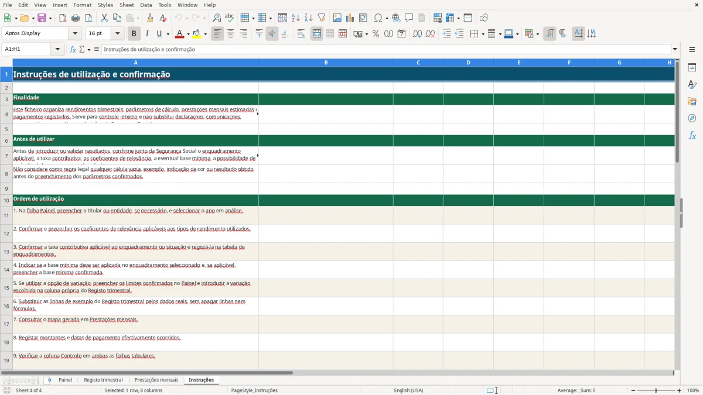Insert an image

click(x=337, y=18)
